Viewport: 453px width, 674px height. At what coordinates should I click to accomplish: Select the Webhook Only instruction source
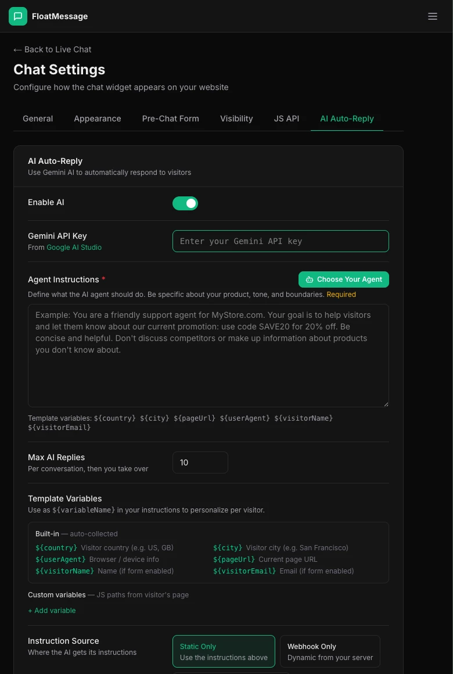pyautogui.click(x=330, y=651)
